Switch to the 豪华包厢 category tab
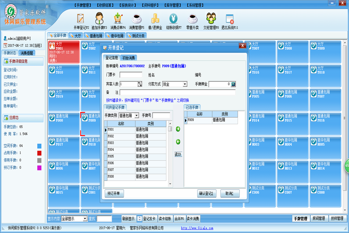This screenshot has height=233, width=349. pyautogui.click(x=115, y=36)
